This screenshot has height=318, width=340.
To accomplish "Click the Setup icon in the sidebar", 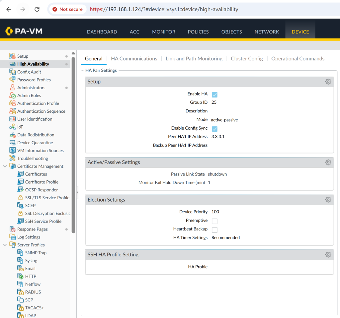I will (12, 56).
